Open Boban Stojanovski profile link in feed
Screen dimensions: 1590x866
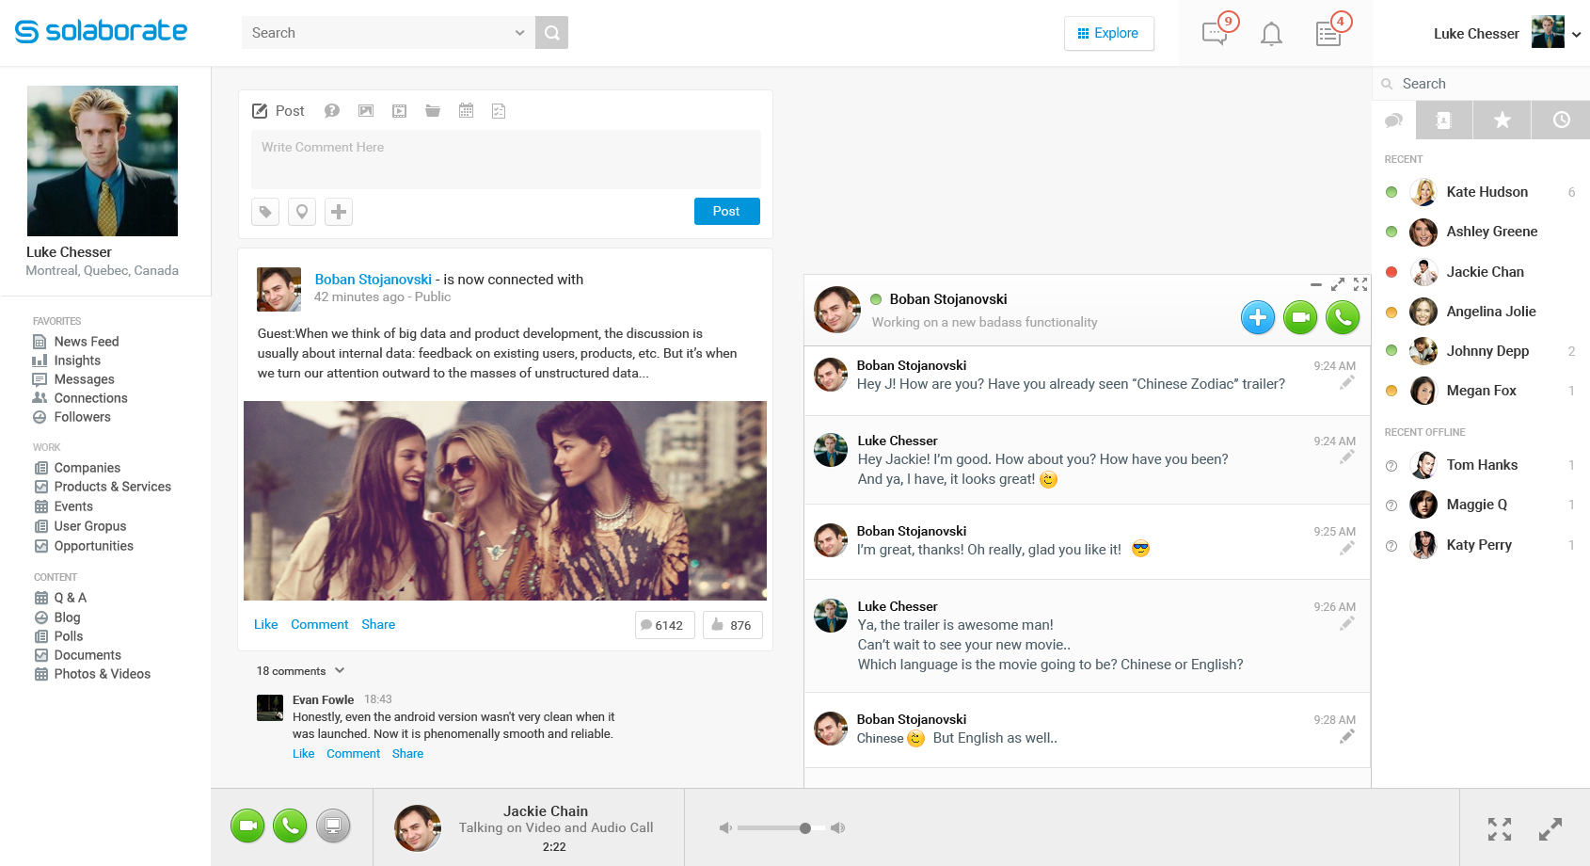[374, 280]
